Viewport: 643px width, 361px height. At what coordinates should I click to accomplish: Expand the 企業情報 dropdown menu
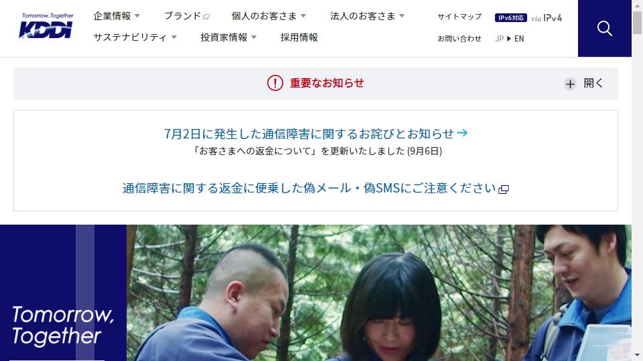click(x=117, y=16)
